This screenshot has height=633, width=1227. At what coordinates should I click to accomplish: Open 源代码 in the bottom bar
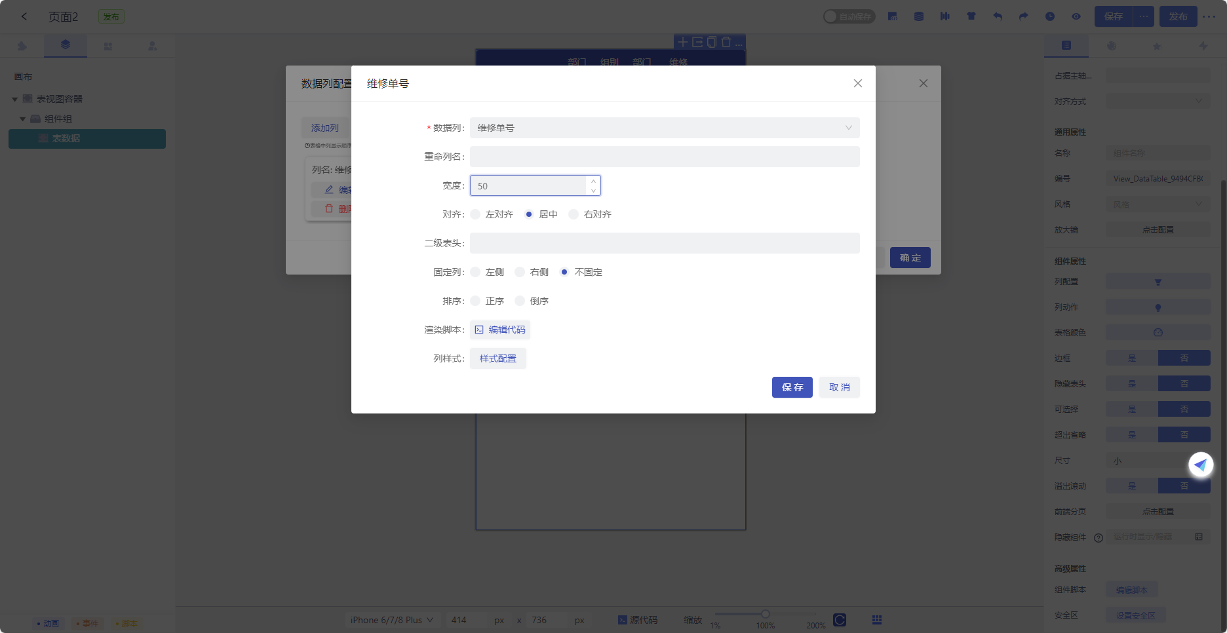(x=638, y=620)
